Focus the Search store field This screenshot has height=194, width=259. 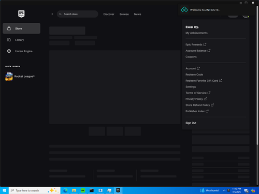(x=77, y=14)
